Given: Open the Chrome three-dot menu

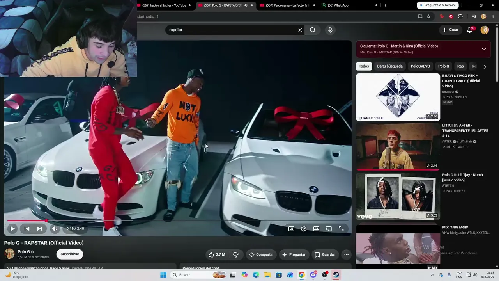Looking at the screenshot, I should (x=493, y=16).
